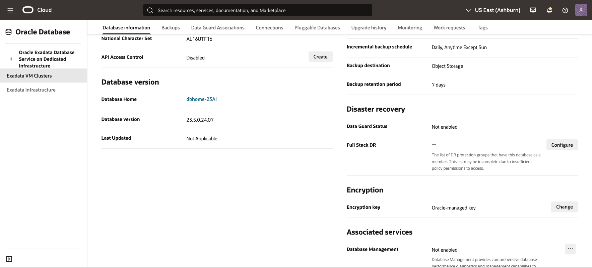Viewport: 592px width, 268px height.
Task: Click Oracle Exadata Database Service sidebar link
Action: [47, 59]
